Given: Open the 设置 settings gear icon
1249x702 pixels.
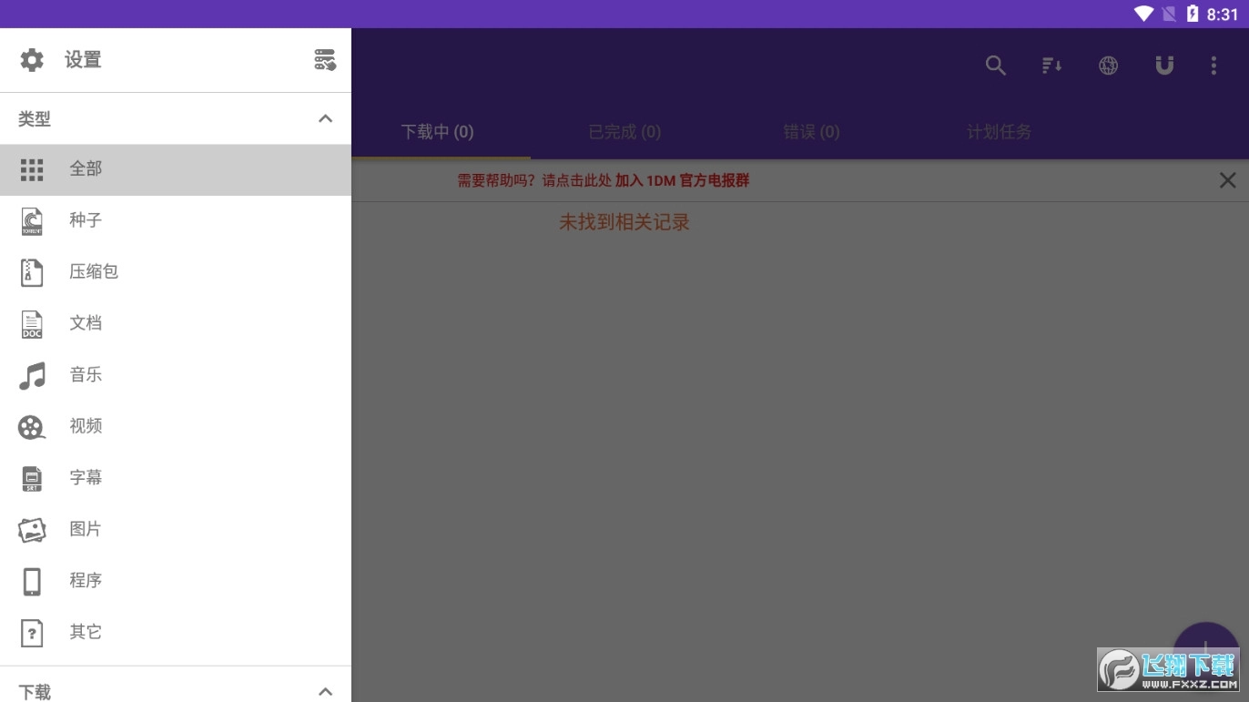Looking at the screenshot, I should pos(31,59).
